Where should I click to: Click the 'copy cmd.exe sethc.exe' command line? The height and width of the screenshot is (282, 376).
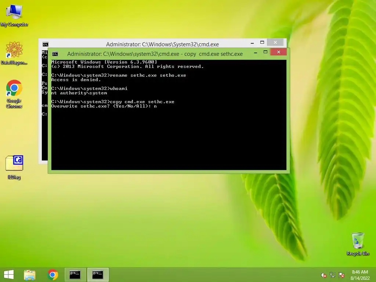[113, 102]
